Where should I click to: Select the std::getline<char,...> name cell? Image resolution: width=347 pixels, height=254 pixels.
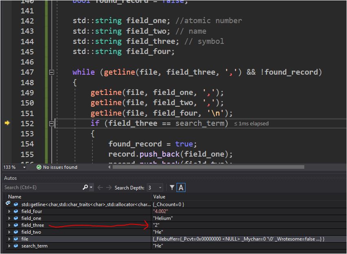point(86,204)
